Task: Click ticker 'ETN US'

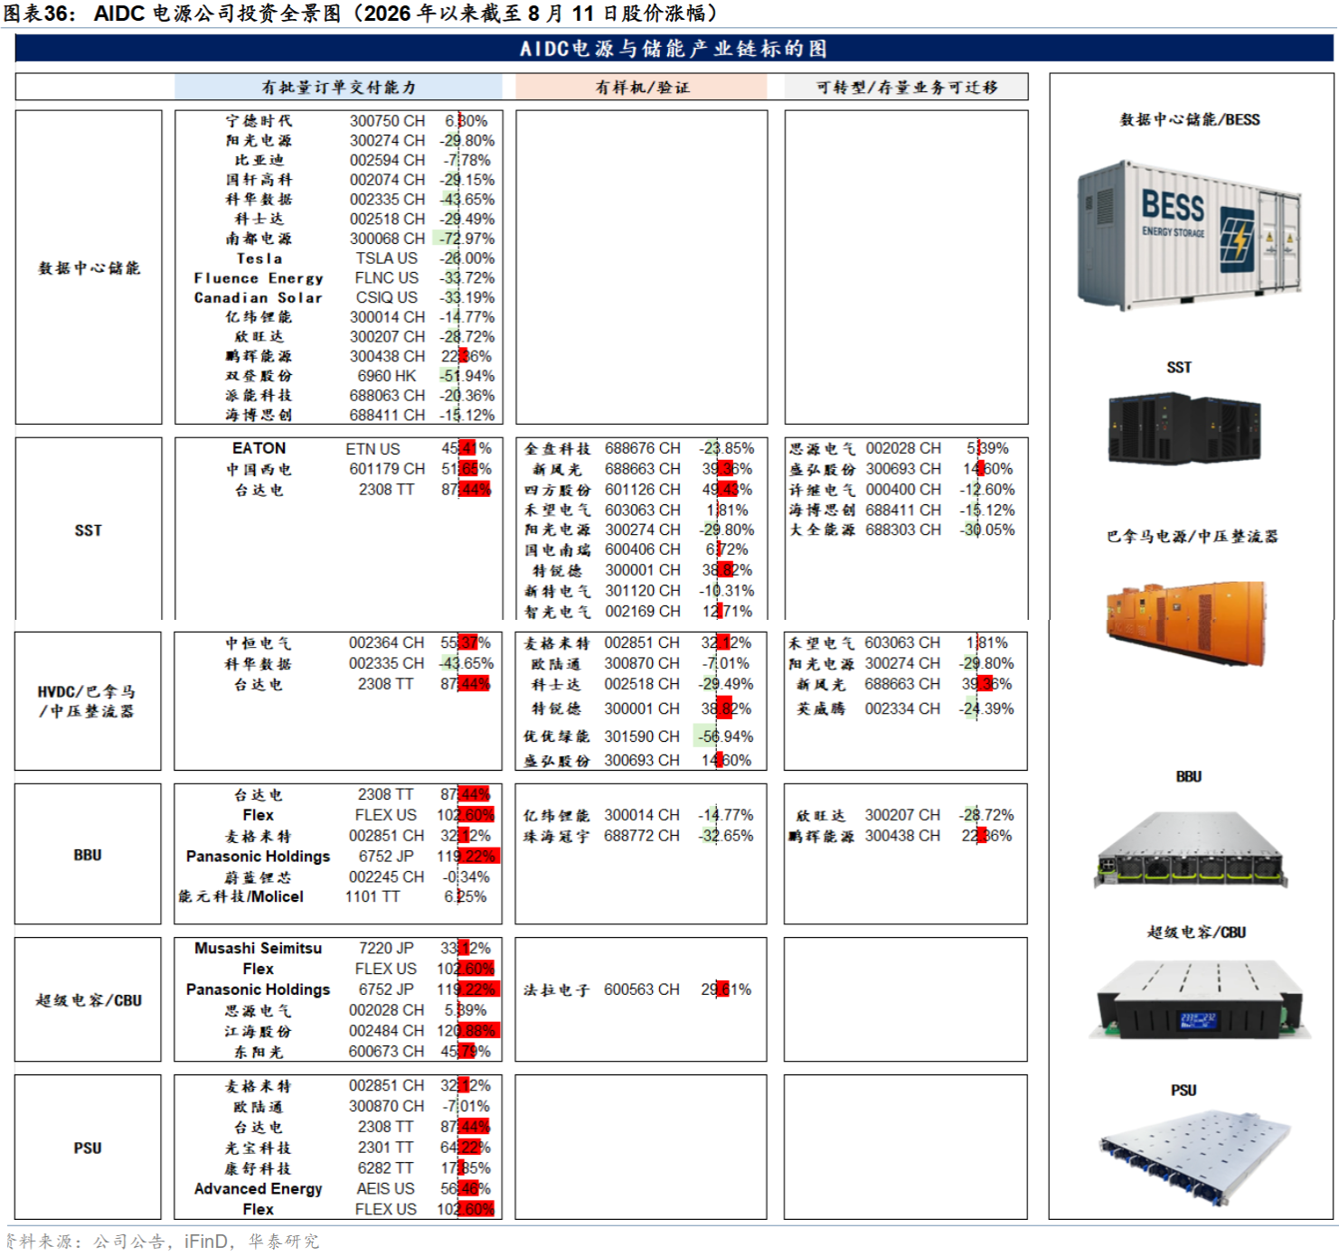Action: click(x=372, y=449)
